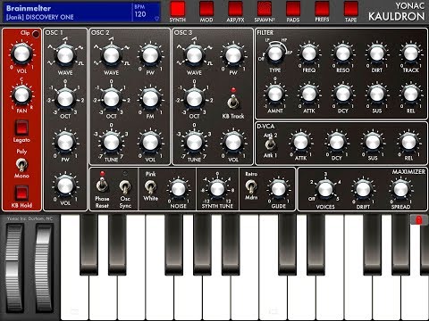Click the right modulation wheel
The image size is (429, 321).
(44, 268)
